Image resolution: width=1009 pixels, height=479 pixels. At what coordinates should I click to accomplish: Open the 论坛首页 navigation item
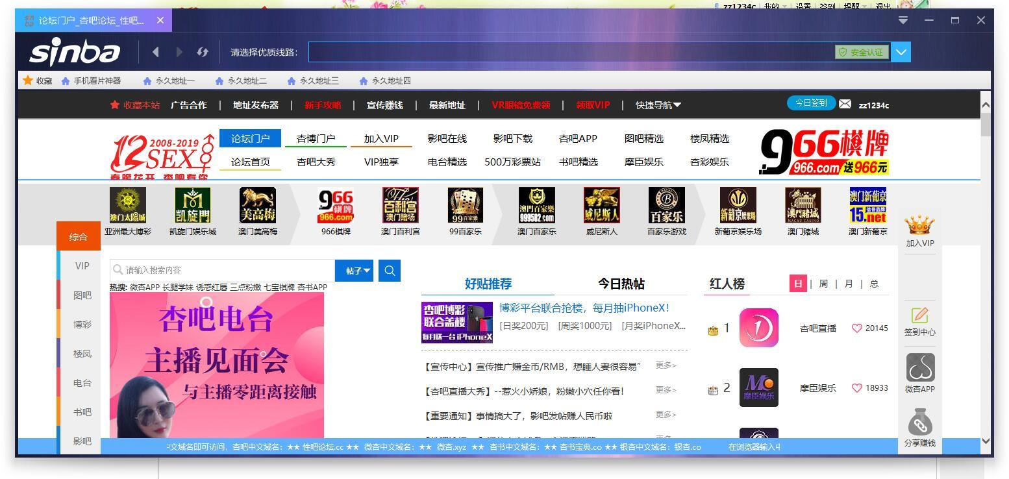point(251,162)
